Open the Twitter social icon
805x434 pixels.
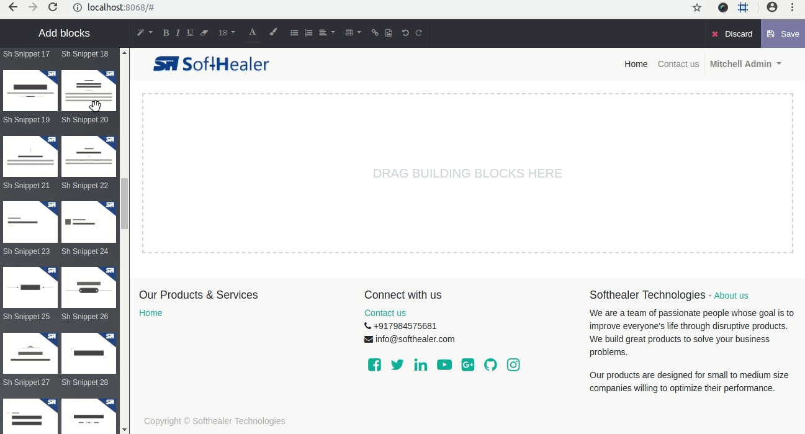click(x=397, y=364)
